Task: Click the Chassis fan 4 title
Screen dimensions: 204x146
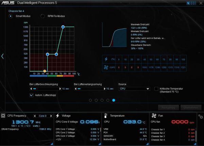Action: [16, 11]
